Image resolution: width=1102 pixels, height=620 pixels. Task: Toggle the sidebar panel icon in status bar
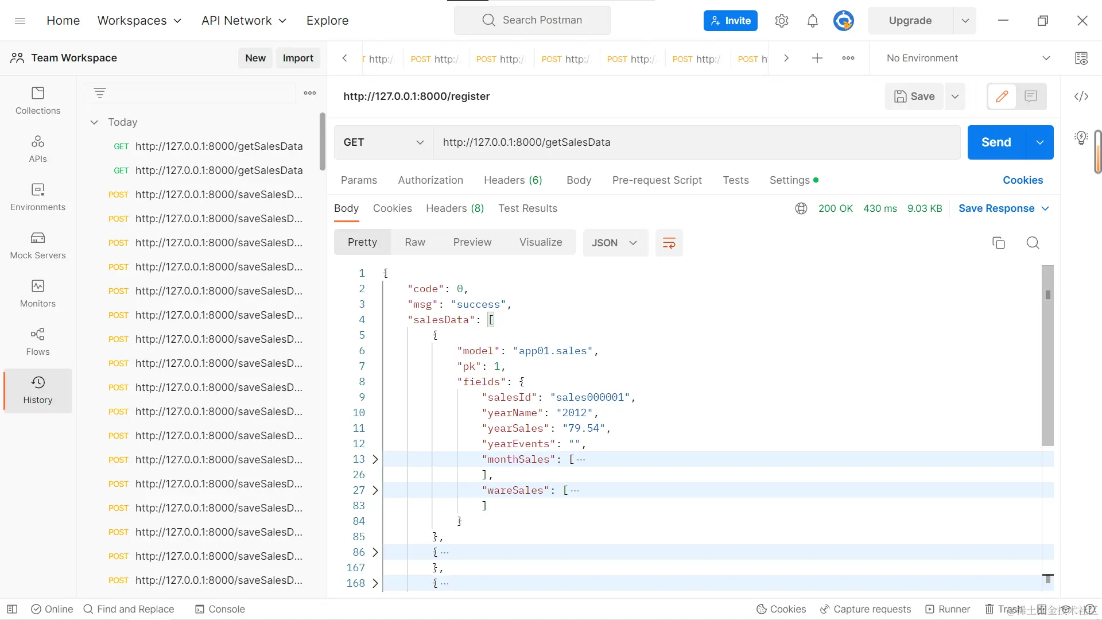(12, 609)
